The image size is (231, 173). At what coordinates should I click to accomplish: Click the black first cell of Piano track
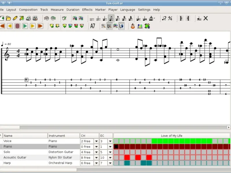(116, 146)
